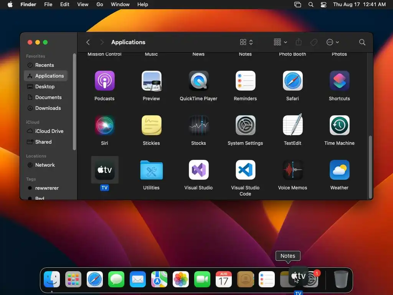Go forward with the right chevron
The width and height of the screenshot is (393, 295).
102,42
